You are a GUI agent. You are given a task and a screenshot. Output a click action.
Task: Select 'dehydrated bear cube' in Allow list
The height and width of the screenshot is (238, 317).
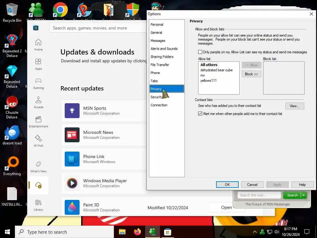216,70
